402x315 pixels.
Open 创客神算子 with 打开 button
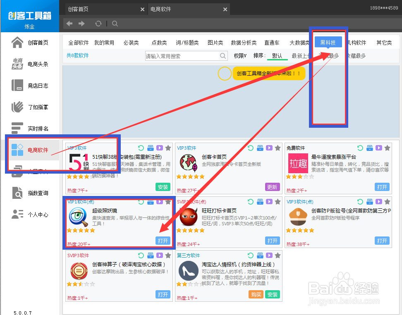pos(163,294)
